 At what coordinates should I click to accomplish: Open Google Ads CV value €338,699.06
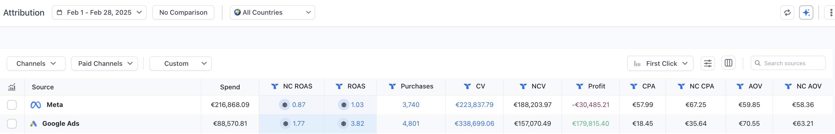[474, 124]
